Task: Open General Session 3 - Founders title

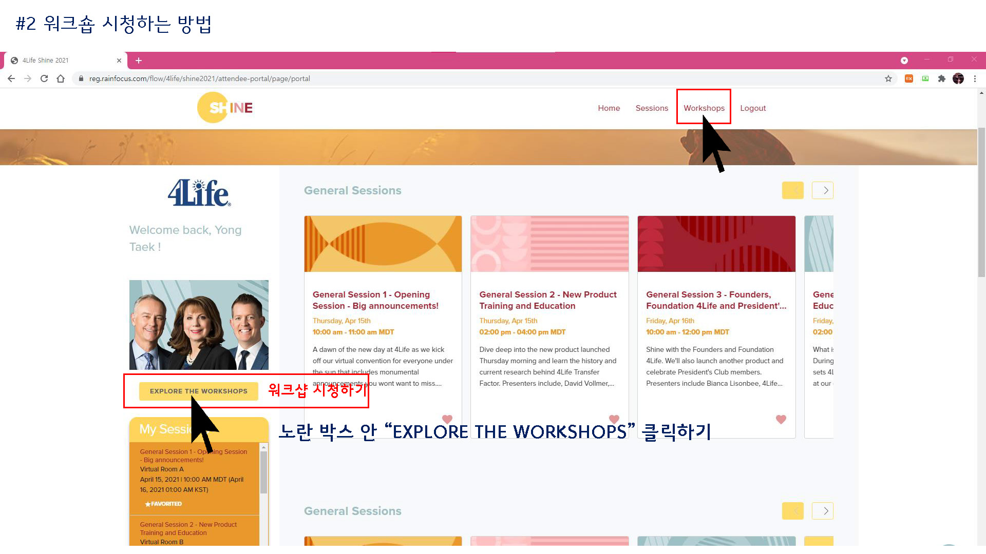Action: click(716, 300)
